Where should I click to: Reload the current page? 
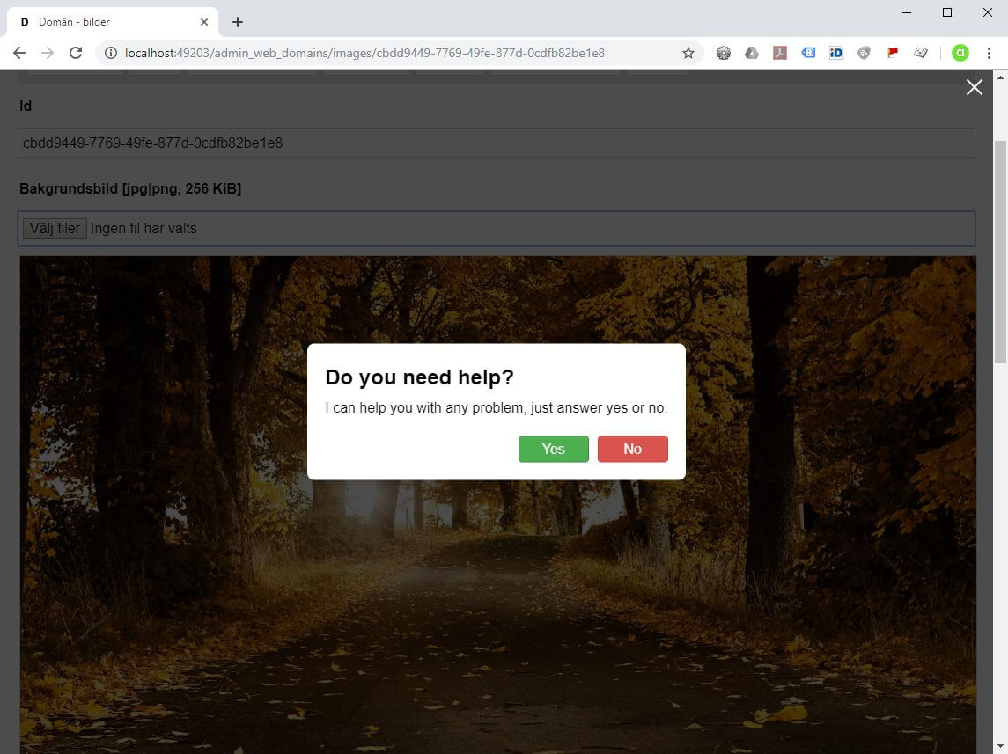point(76,53)
